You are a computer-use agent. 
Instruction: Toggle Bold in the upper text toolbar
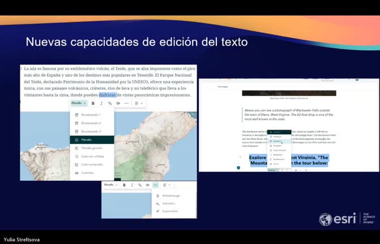[x=93, y=103]
